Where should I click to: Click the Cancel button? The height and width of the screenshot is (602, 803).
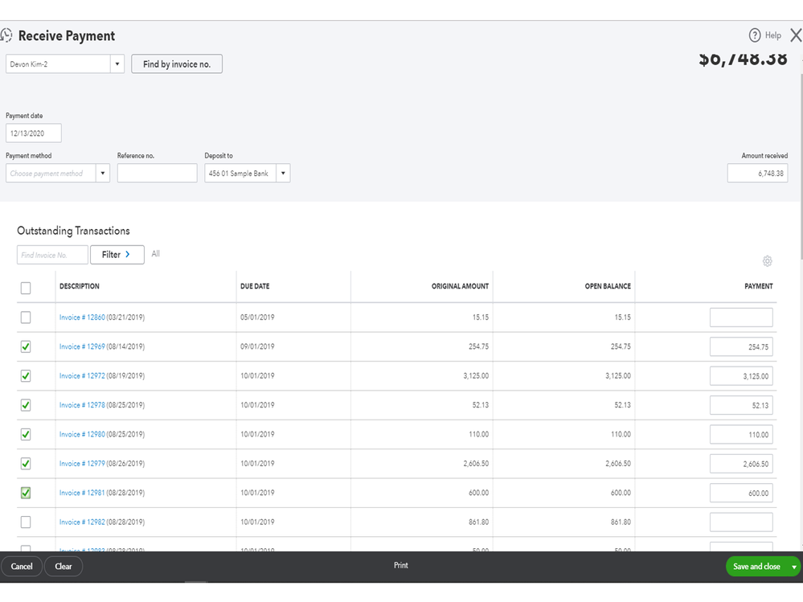pos(22,566)
